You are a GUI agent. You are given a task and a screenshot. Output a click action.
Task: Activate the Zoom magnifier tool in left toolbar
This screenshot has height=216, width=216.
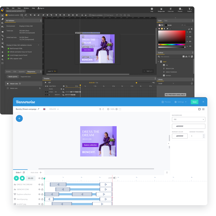(x=2, y=59)
